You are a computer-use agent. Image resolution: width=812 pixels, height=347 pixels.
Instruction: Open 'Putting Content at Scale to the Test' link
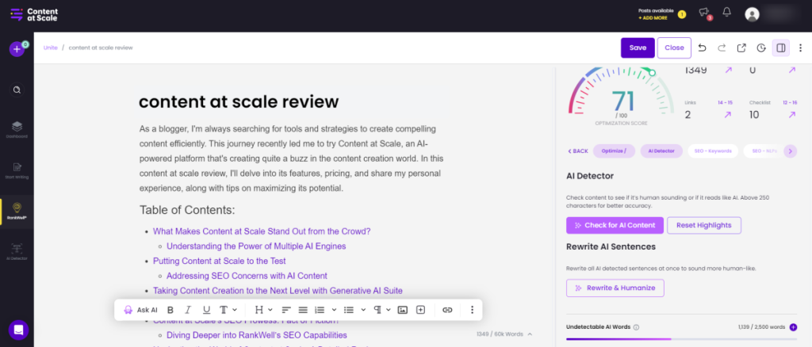pyautogui.click(x=219, y=261)
